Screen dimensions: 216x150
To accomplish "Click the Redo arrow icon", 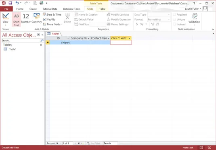I will click(26, 3).
